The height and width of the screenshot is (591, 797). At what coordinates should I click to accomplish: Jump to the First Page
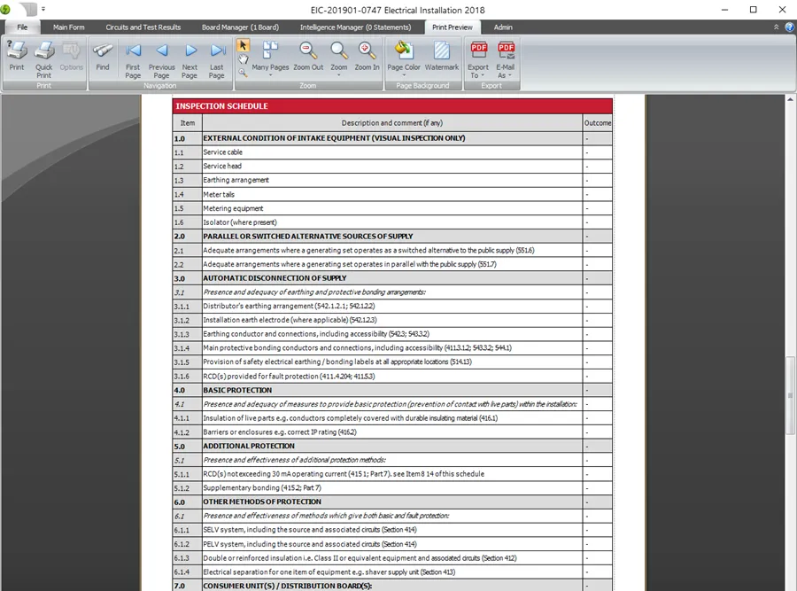(133, 53)
